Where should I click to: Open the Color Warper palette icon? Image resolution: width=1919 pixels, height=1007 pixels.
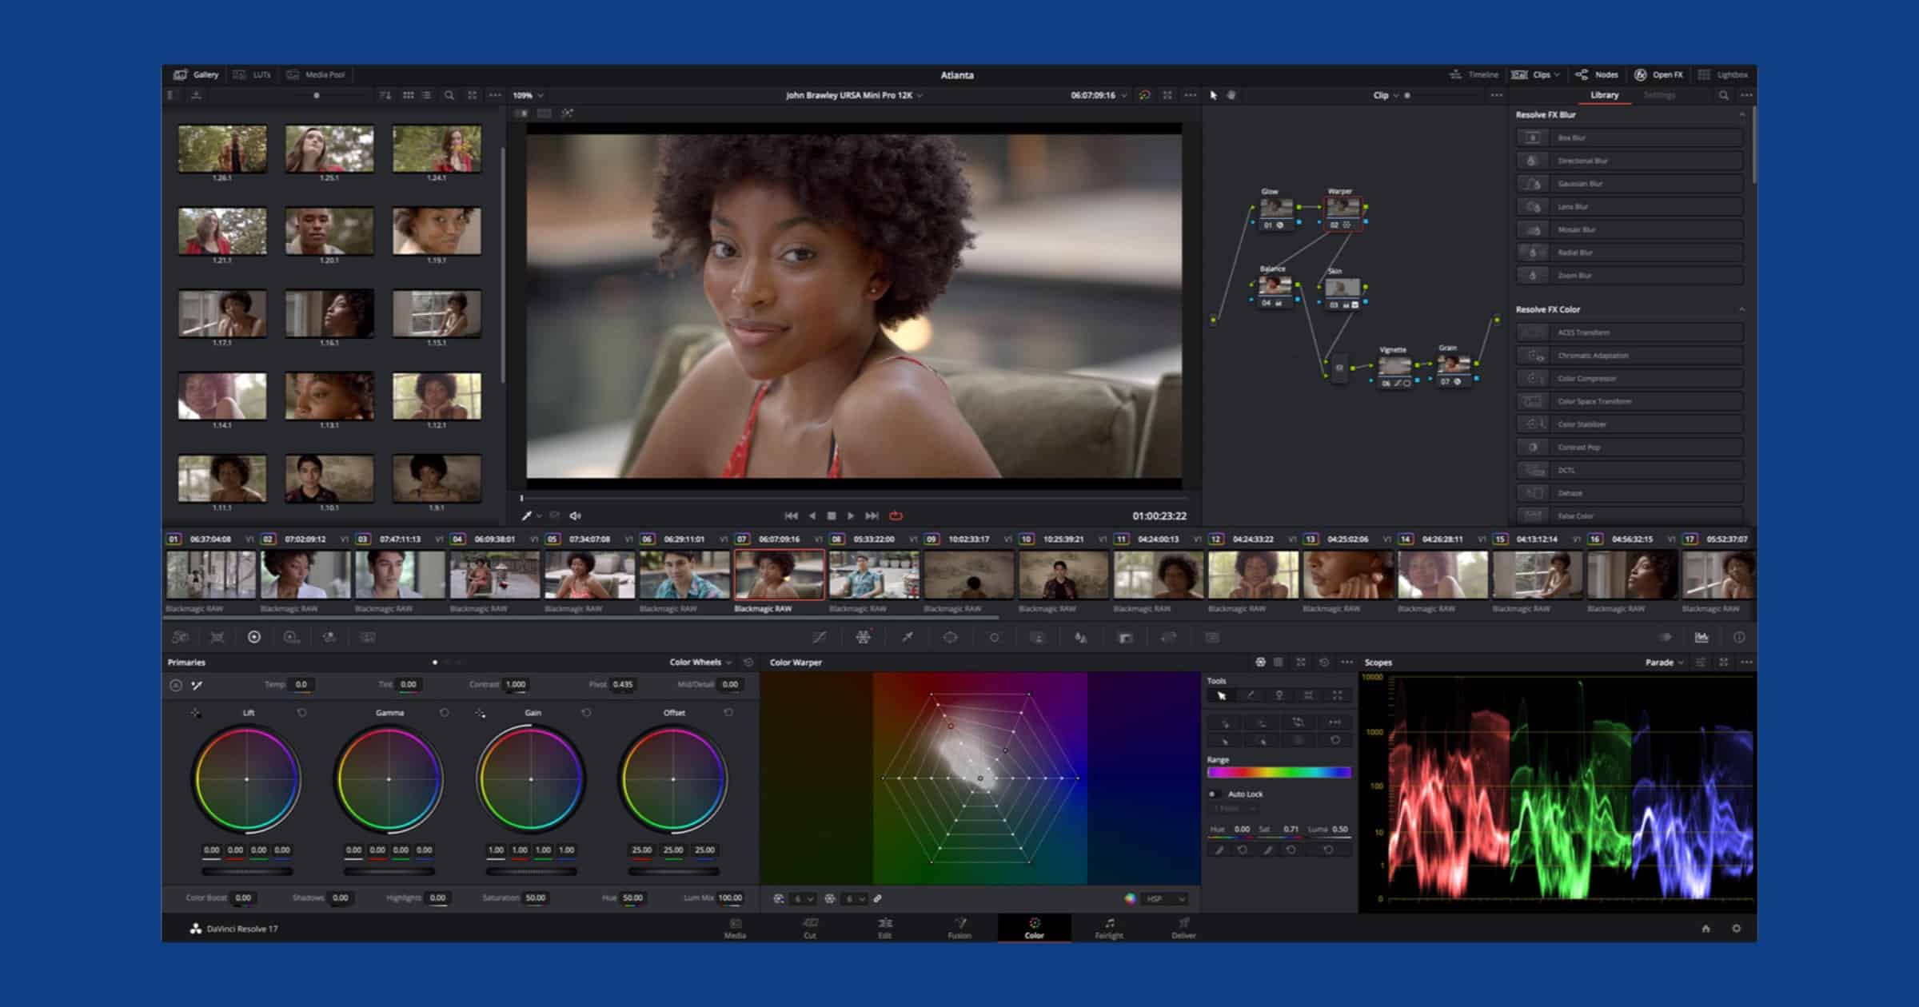(864, 637)
